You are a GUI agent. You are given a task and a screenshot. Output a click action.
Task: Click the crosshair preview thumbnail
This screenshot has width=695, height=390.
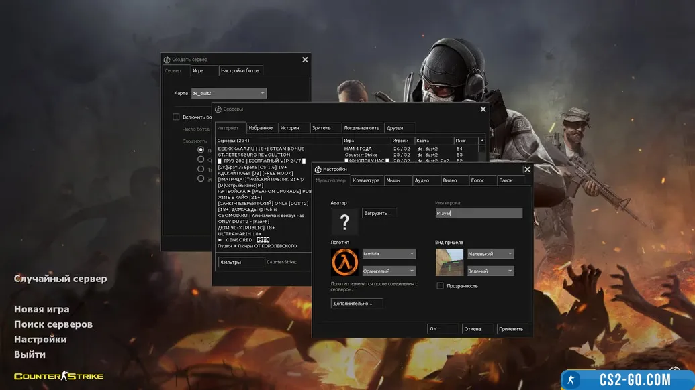tap(449, 262)
